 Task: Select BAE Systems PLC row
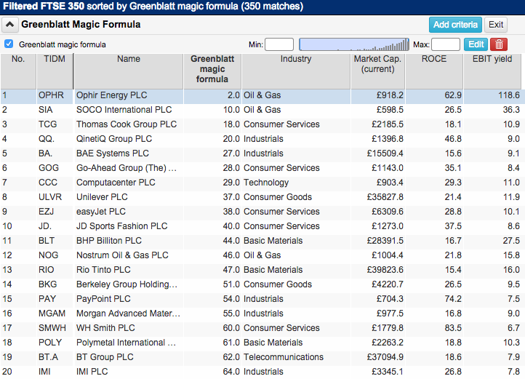(x=262, y=153)
